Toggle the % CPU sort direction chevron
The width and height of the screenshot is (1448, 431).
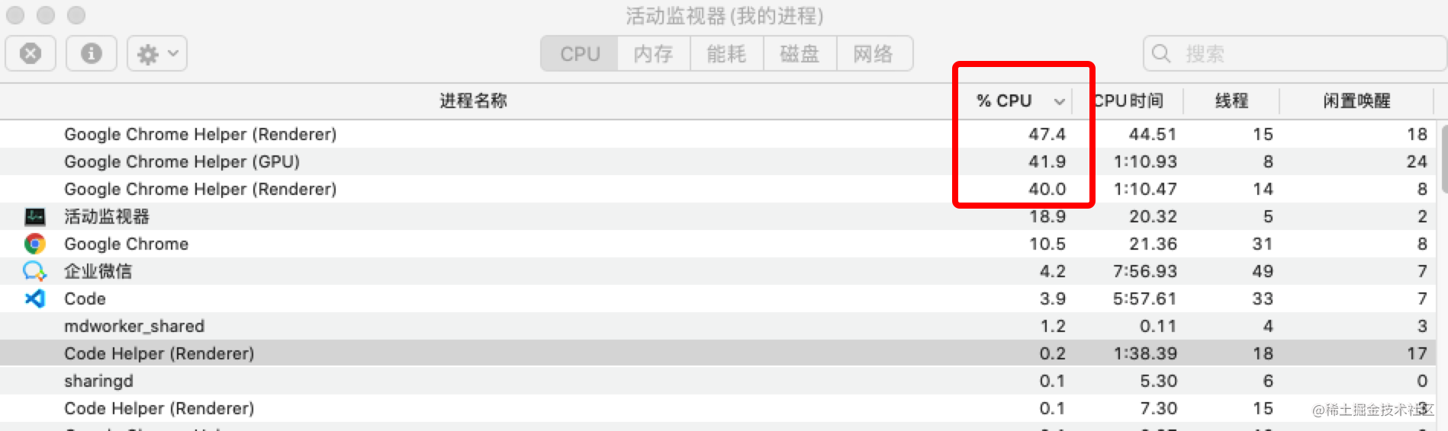(1059, 101)
